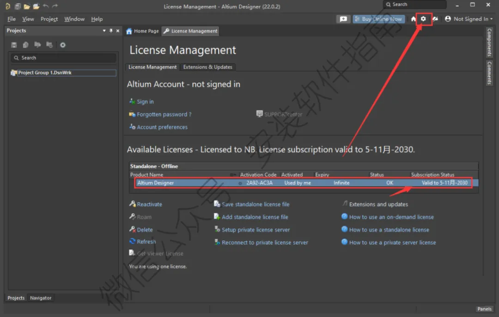The image size is (499, 317).
Task: Open the View menu
Action: point(28,19)
